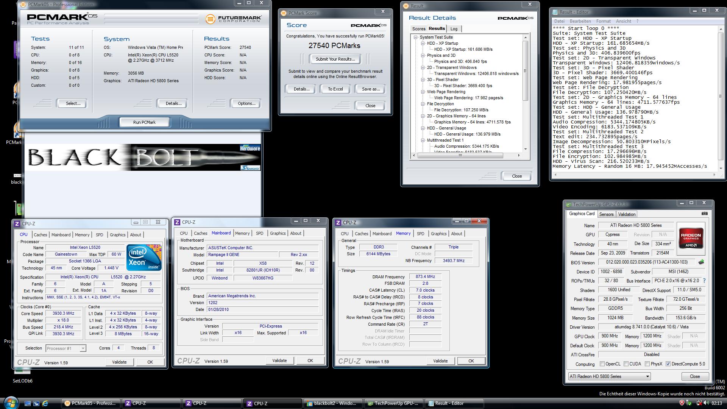Click the Bus Interface question mark icon

coord(704,281)
